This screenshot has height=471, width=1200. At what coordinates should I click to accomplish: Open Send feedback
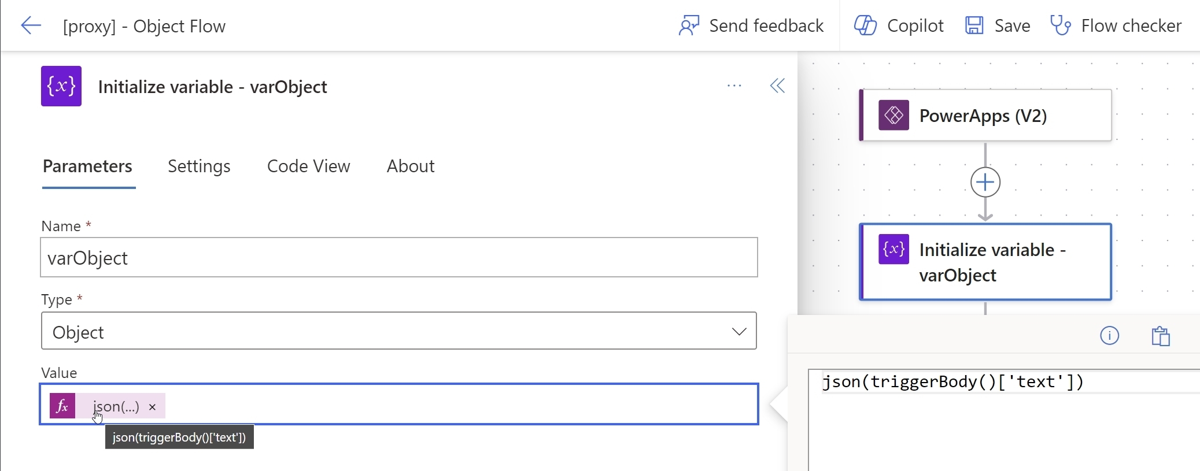point(751,25)
